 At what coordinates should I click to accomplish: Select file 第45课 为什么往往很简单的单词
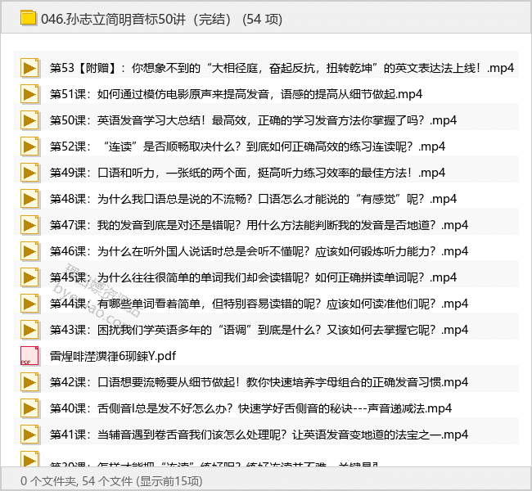pyautogui.click(x=253, y=277)
